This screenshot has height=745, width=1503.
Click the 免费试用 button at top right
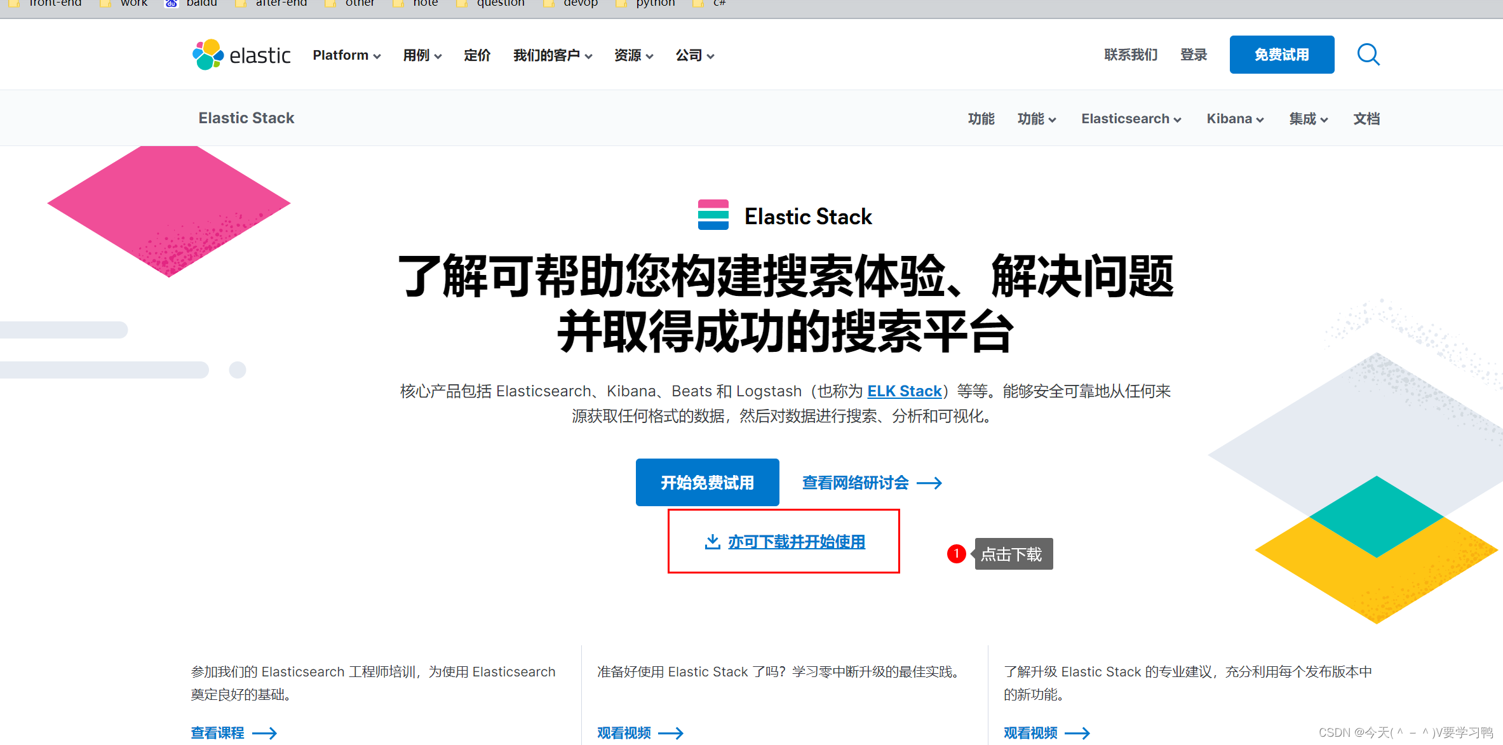point(1281,55)
